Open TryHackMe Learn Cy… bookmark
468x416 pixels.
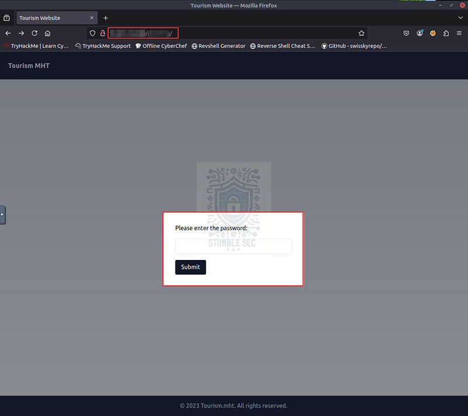coord(36,46)
